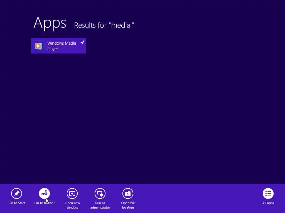Image resolution: width=285 pixels, height=213 pixels.
Task: Click the Open new window icon
Action: coord(72,193)
